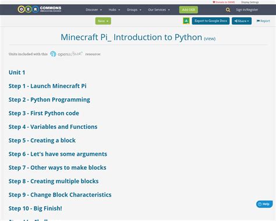Open Display Settings

tap(250, 2)
